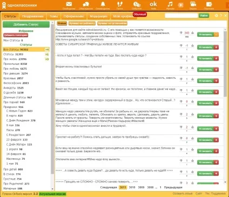Go to page 3010
Screen dimensions: 229x197
pyautogui.click(x=132, y=187)
